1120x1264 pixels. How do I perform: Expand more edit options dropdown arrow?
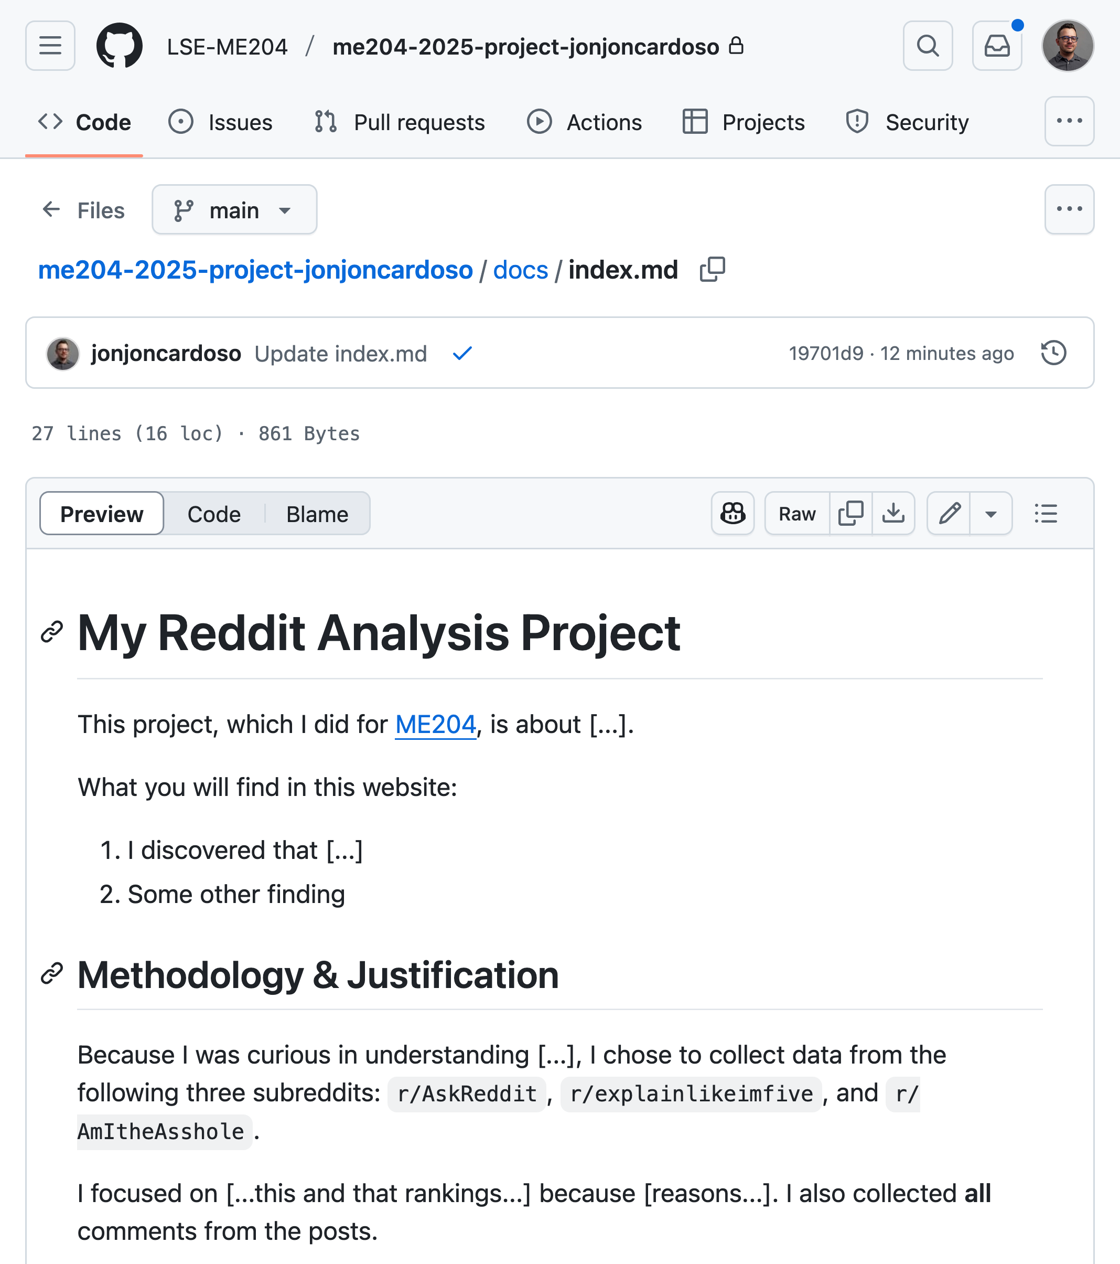click(991, 513)
